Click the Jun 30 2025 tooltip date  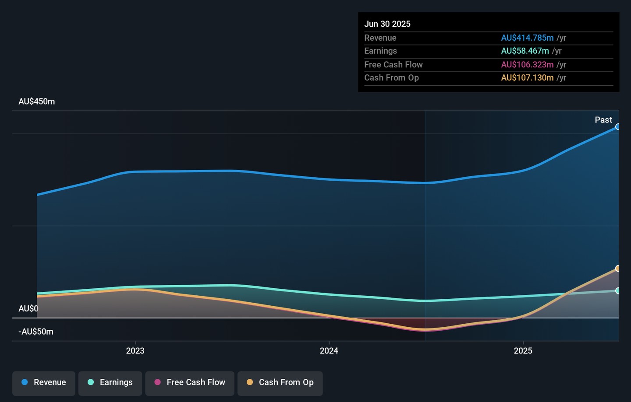[387, 24]
